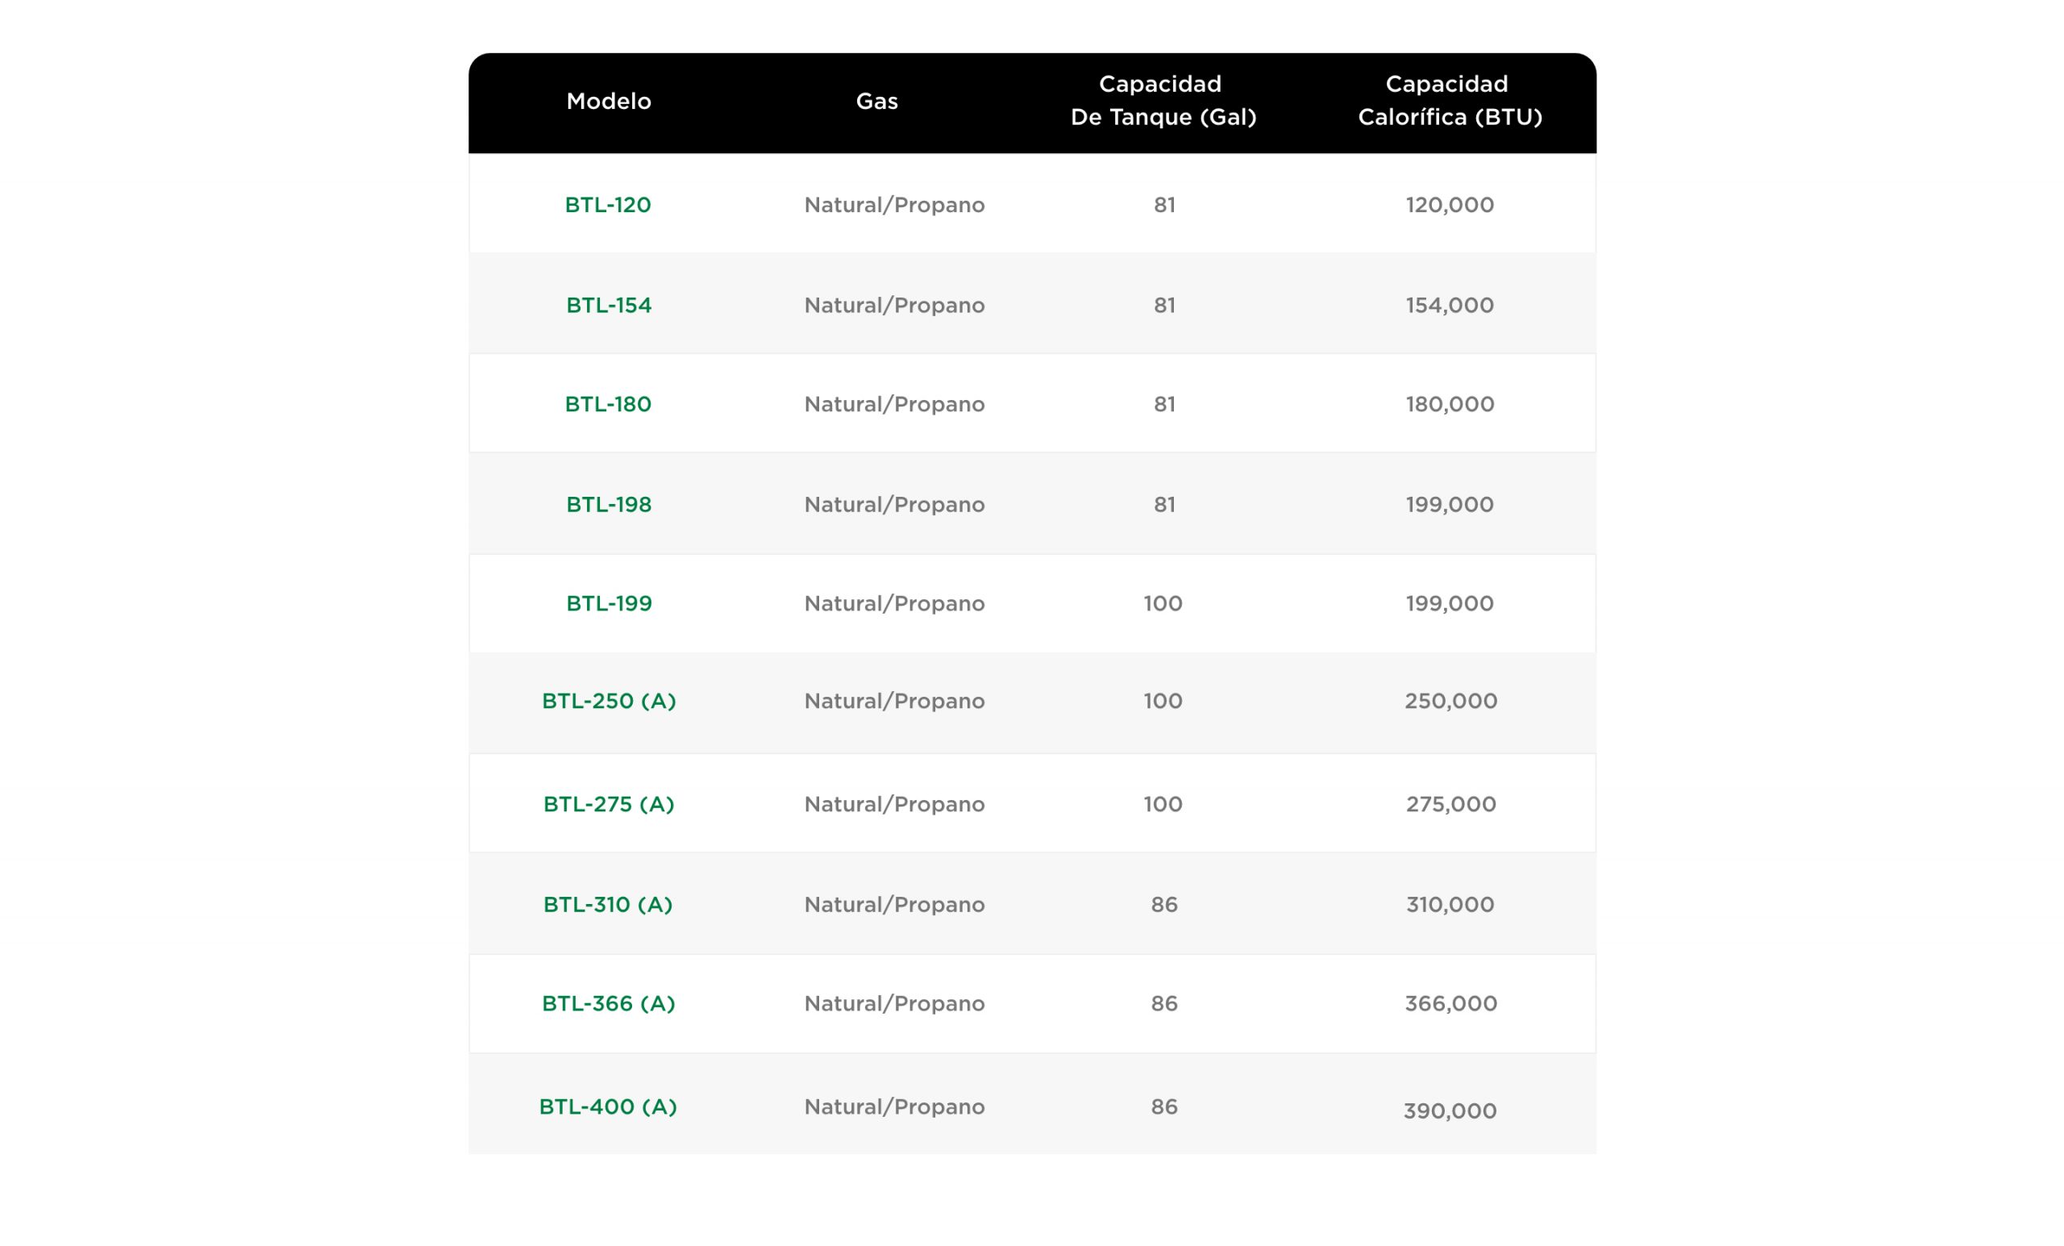Click the Gas column header
The image size is (2064, 1246).
(x=876, y=102)
